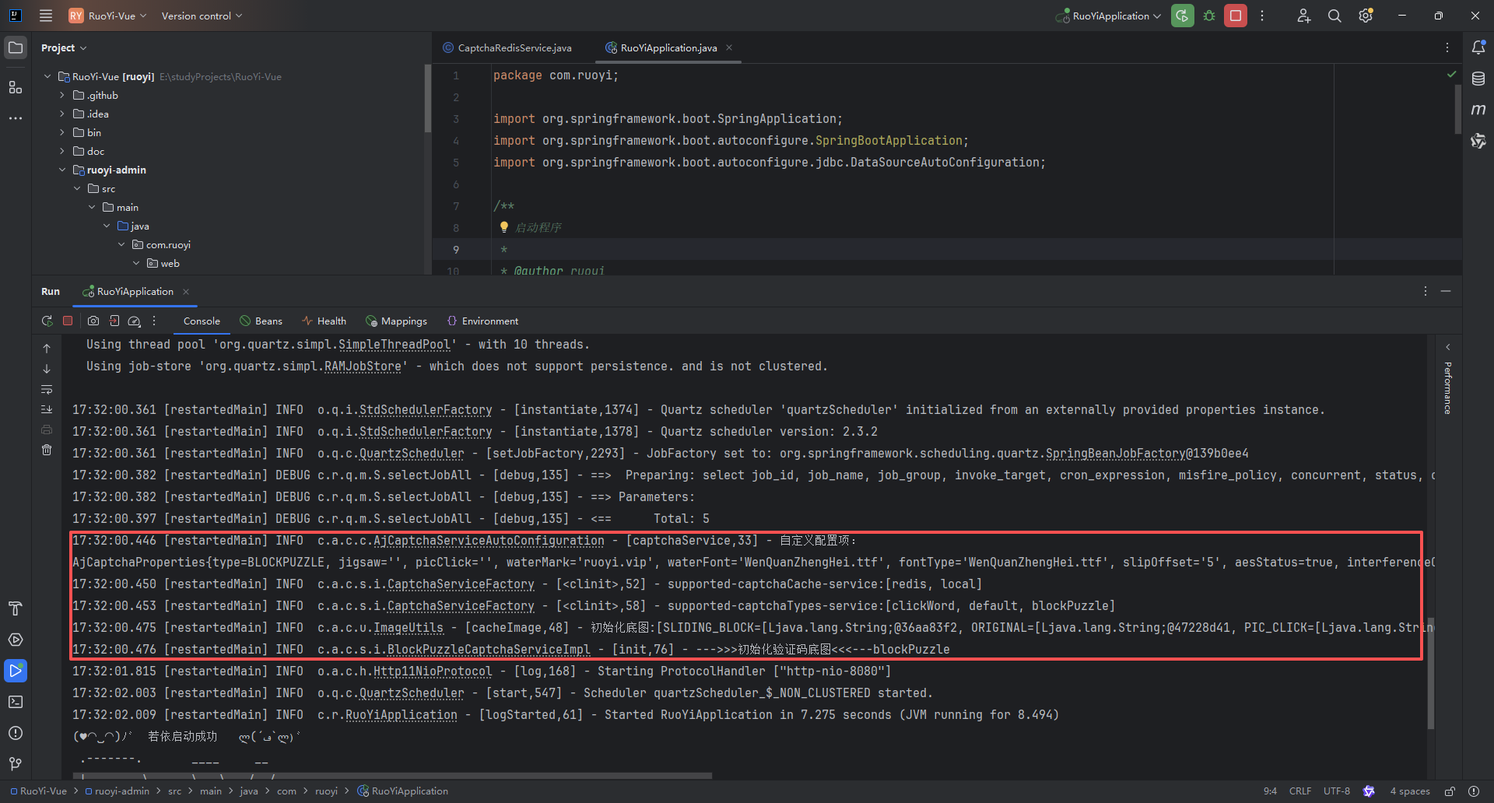This screenshot has width=1494, height=803.
Task: Show more tool windows ellipsis on left bar
Action: [16, 118]
